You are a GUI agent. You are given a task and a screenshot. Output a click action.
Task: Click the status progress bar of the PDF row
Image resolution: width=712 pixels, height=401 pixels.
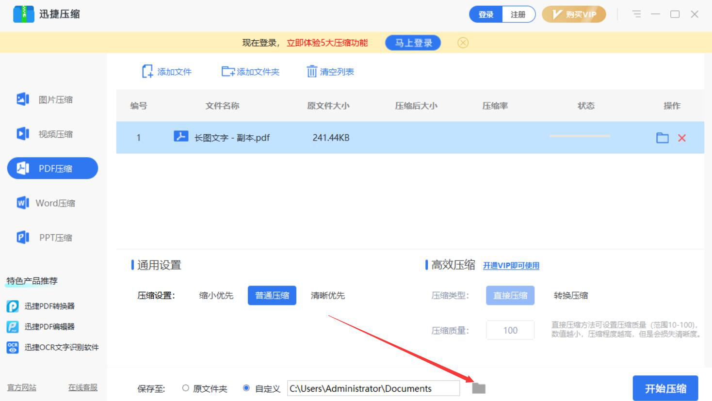click(x=580, y=136)
